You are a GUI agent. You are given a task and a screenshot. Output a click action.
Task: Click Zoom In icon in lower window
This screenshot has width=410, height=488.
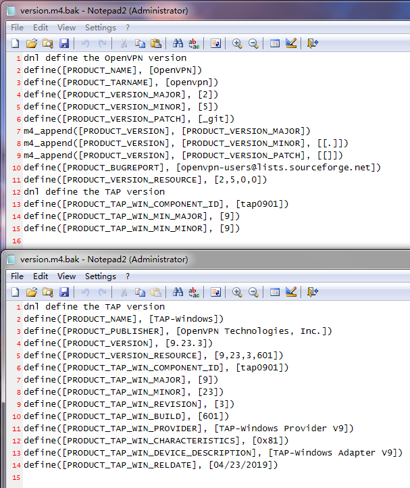(237, 292)
